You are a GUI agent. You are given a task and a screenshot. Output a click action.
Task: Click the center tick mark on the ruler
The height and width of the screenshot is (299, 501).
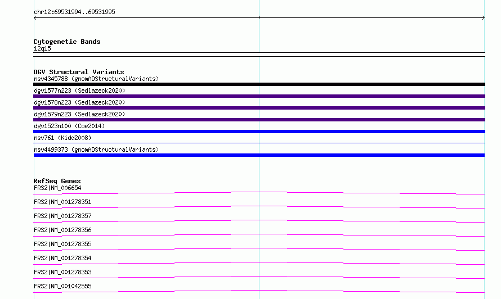(259, 17)
